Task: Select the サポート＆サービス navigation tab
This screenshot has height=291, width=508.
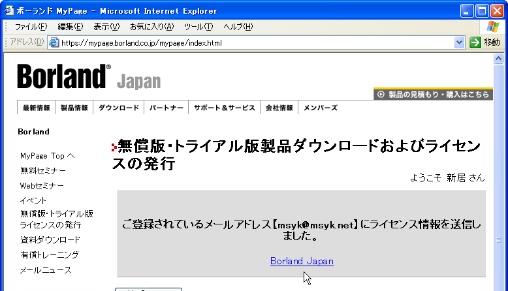Action: (x=224, y=108)
